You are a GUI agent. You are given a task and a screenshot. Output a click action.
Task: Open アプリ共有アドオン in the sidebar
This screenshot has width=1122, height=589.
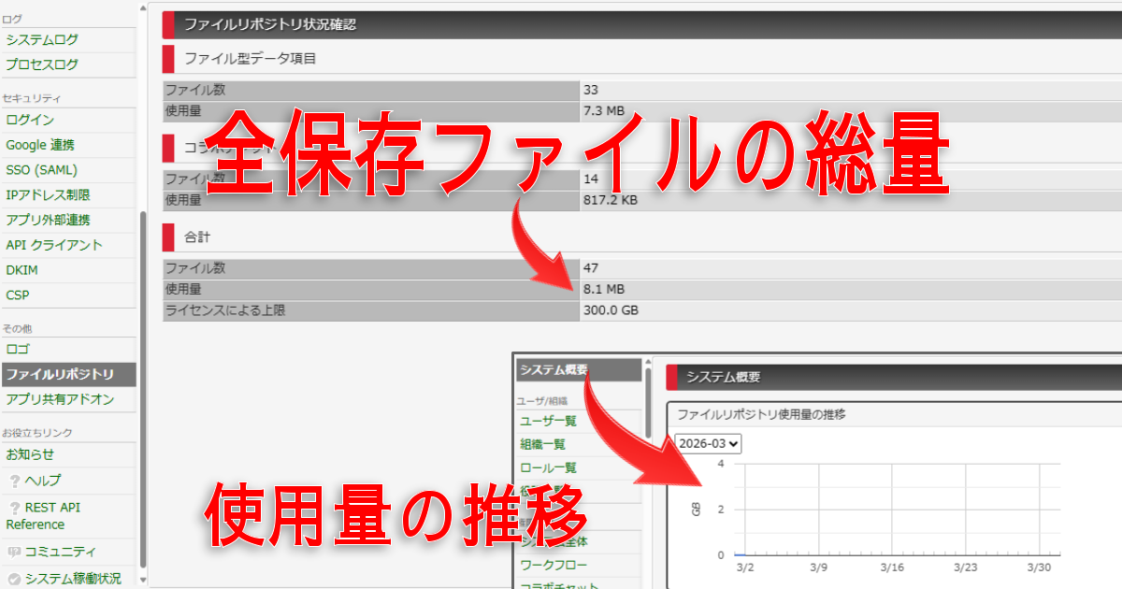60,400
